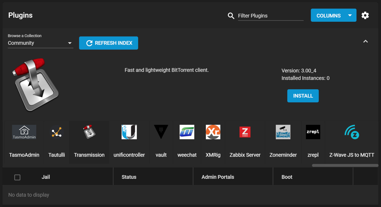Click the Z-Wave JS to MQTT label
Screen dimensions: 381x207
tap(352, 155)
